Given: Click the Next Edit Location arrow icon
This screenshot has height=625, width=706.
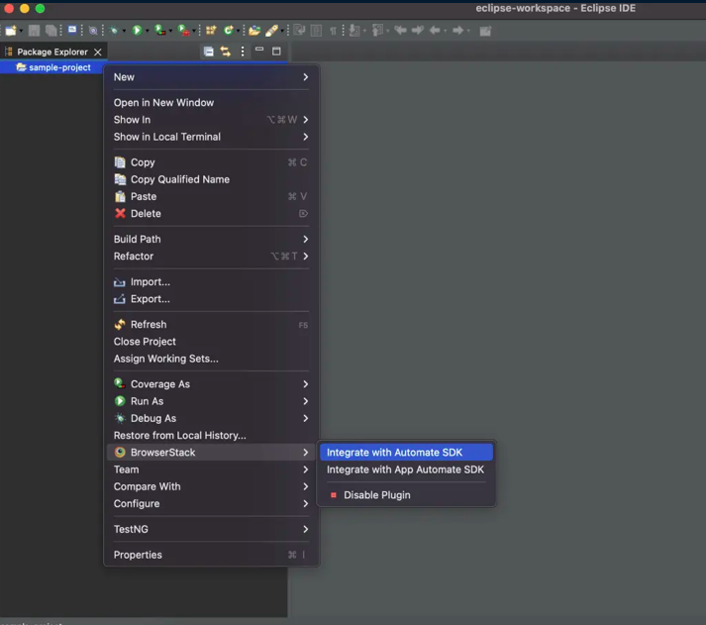Looking at the screenshot, I should click(x=418, y=30).
